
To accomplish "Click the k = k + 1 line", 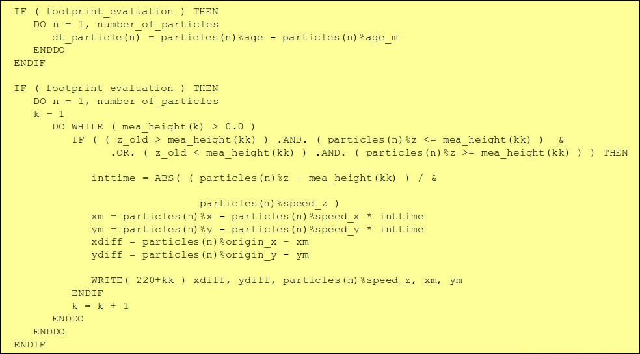I will point(100,306).
